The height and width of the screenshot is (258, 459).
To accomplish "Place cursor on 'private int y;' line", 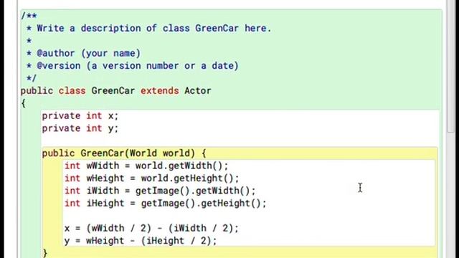I will 80,128.
